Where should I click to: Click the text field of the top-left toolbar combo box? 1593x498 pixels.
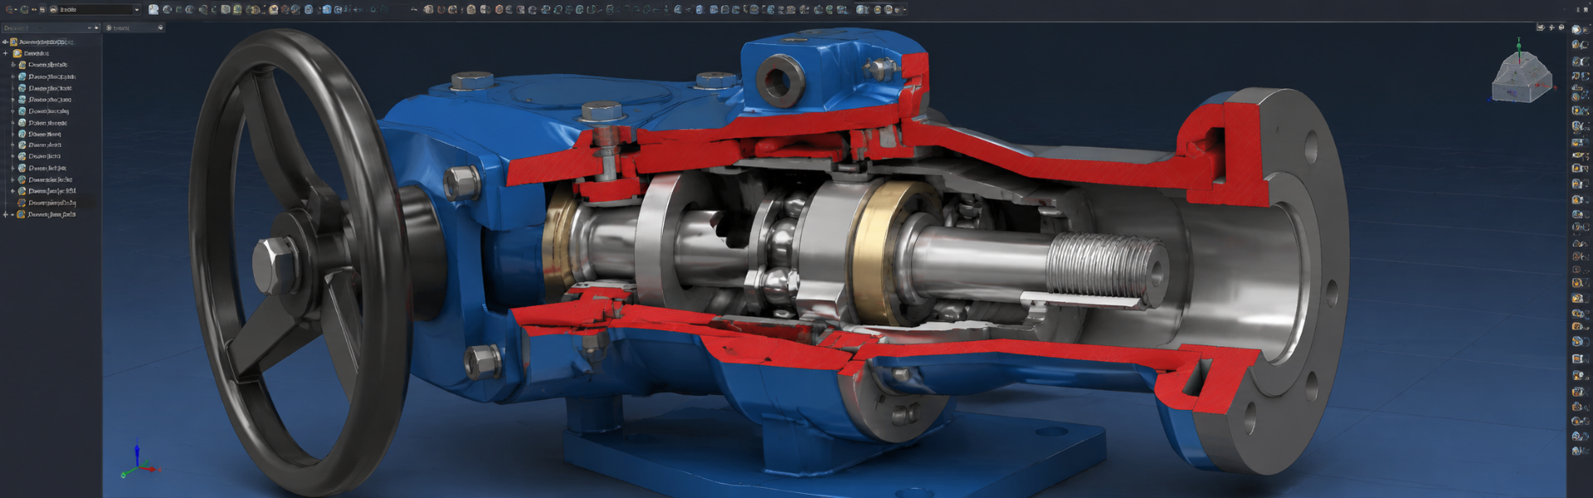click(94, 10)
